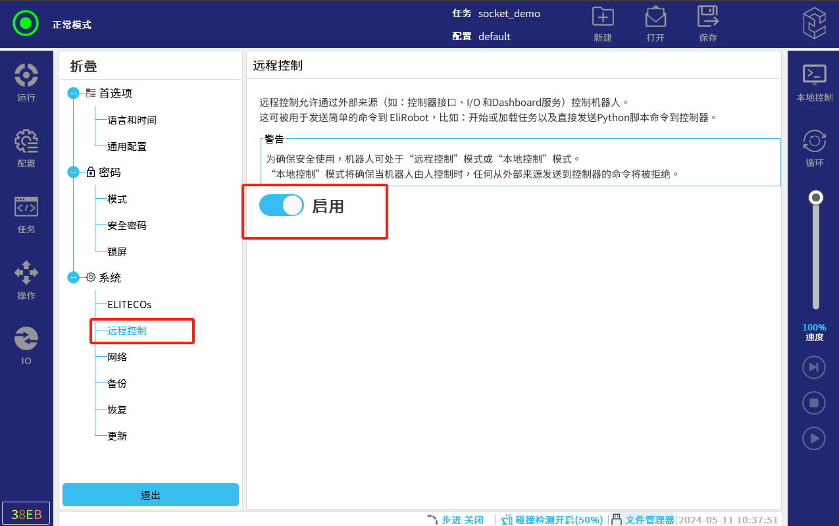The width and height of the screenshot is (839, 526).
Task: Open the 文件管理器 file manager
Action: click(643, 519)
